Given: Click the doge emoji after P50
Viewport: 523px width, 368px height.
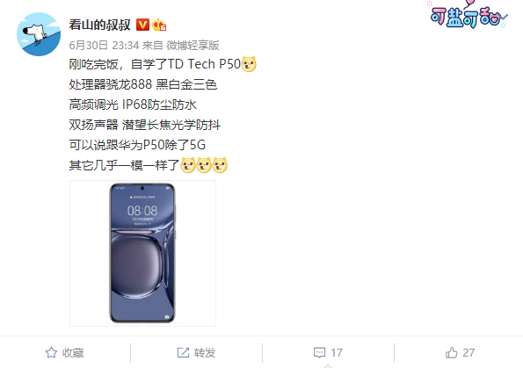Looking at the screenshot, I should [249, 64].
